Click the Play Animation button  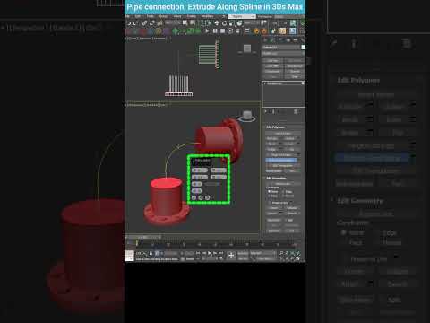[x=210, y=253]
